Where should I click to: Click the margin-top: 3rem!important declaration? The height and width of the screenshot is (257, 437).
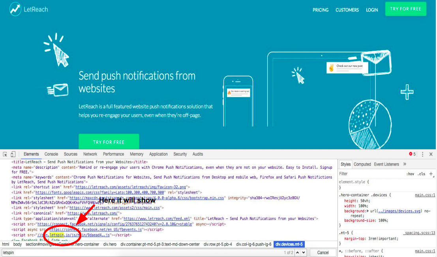(x=371, y=238)
